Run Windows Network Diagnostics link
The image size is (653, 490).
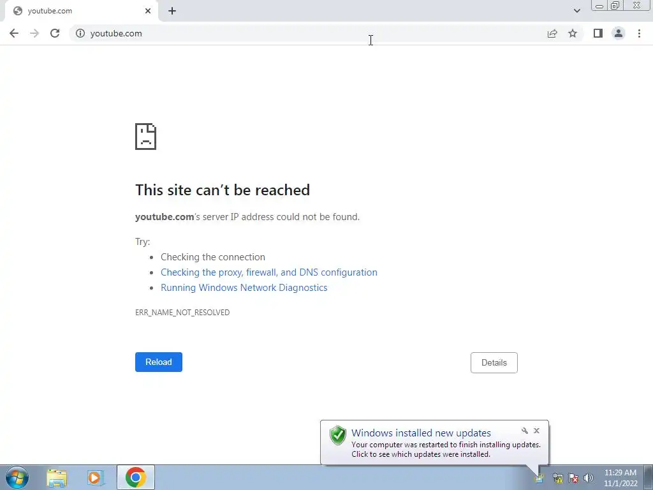pyautogui.click(x=244, y=288)
